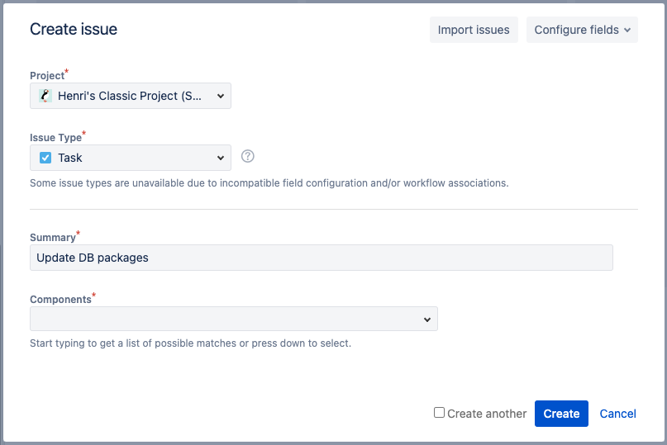Enable the Create another checkbox
667x445 pixels.
[440, 413]
